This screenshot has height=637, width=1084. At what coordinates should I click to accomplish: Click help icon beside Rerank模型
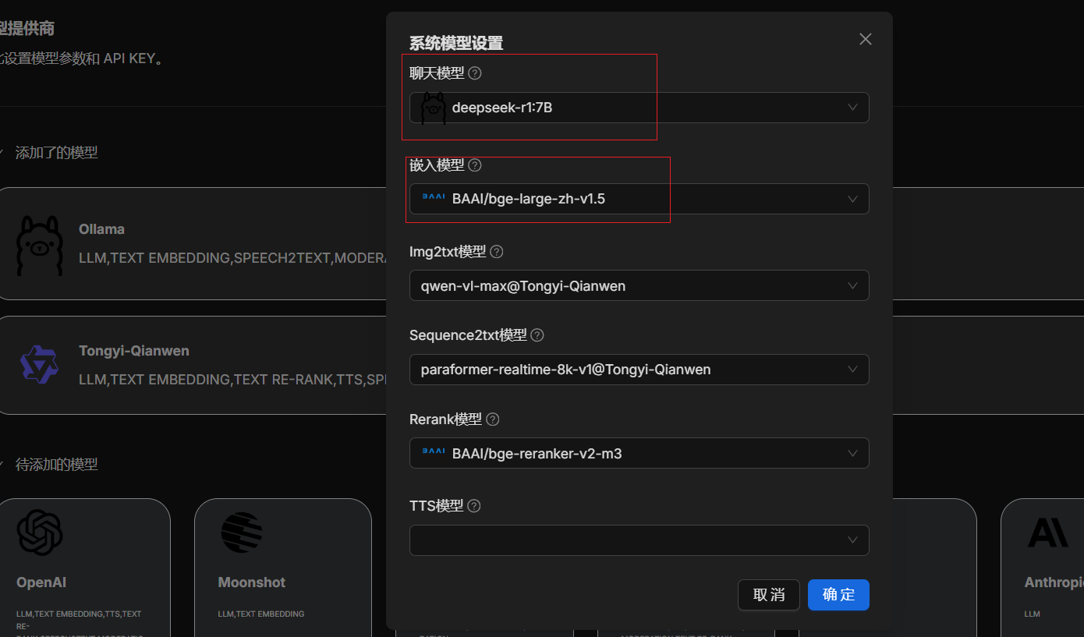493,419
